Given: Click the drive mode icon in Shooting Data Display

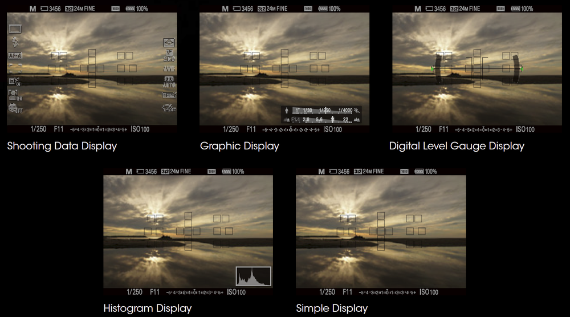Looking at the screenshot, I should pos(15,29).
